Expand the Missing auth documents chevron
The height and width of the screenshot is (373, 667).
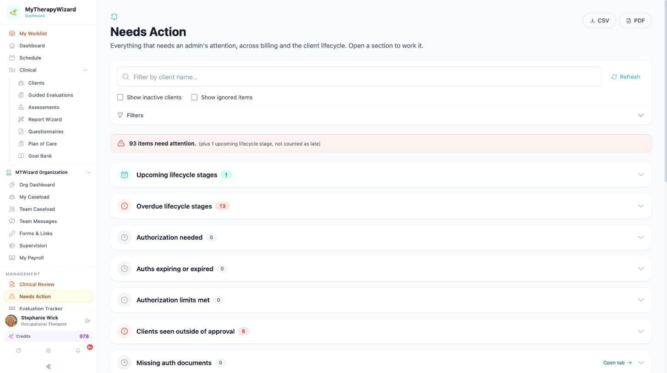(641, 363)
